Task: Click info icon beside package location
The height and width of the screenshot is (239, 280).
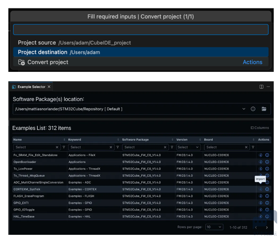Action: (253, 109)
